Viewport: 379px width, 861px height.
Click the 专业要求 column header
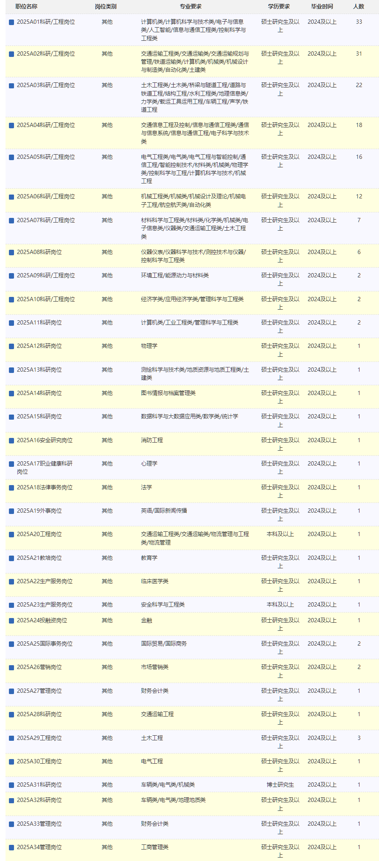[x=191, y=6]
